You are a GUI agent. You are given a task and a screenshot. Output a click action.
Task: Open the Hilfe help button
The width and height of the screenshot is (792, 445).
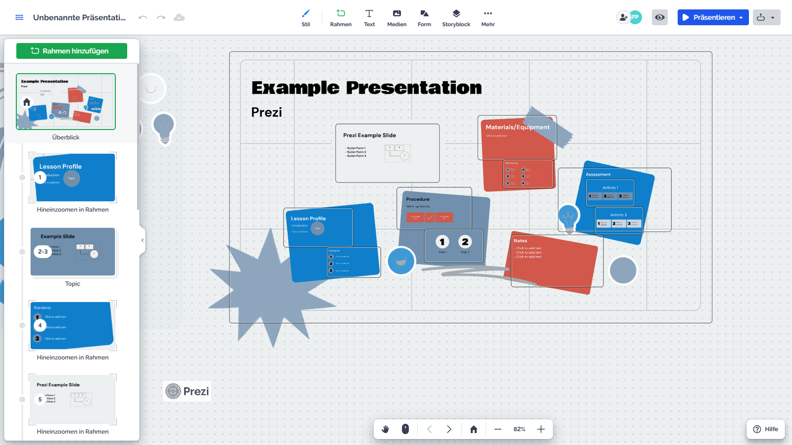766,429
